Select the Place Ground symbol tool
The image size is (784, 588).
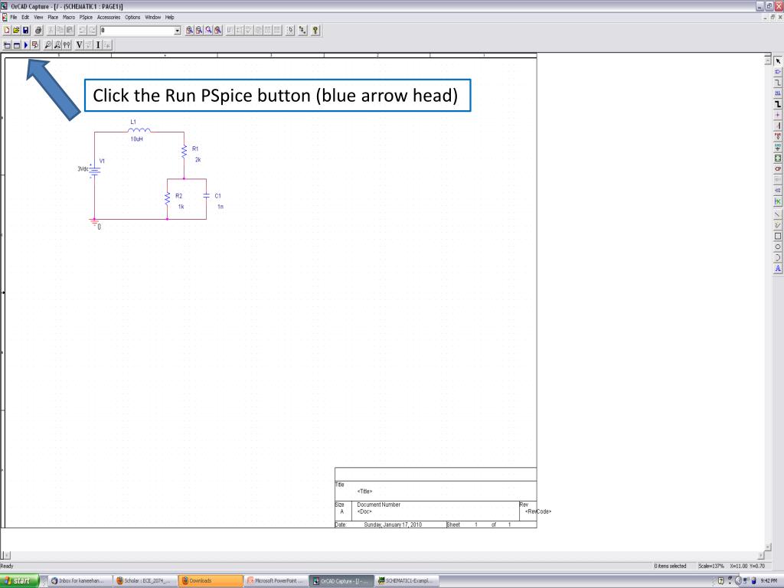tap(778, 147)
